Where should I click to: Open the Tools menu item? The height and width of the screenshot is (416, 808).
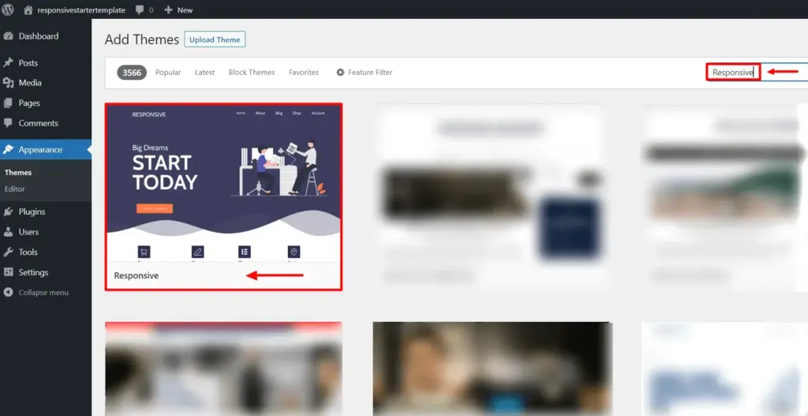click(28, 253)
